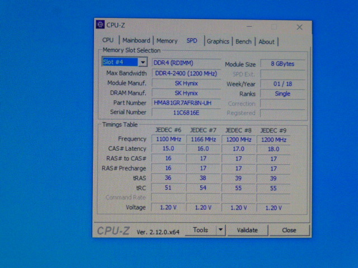Switch to the Mainboard tab

pyautogui.click(x=136, y=40)
